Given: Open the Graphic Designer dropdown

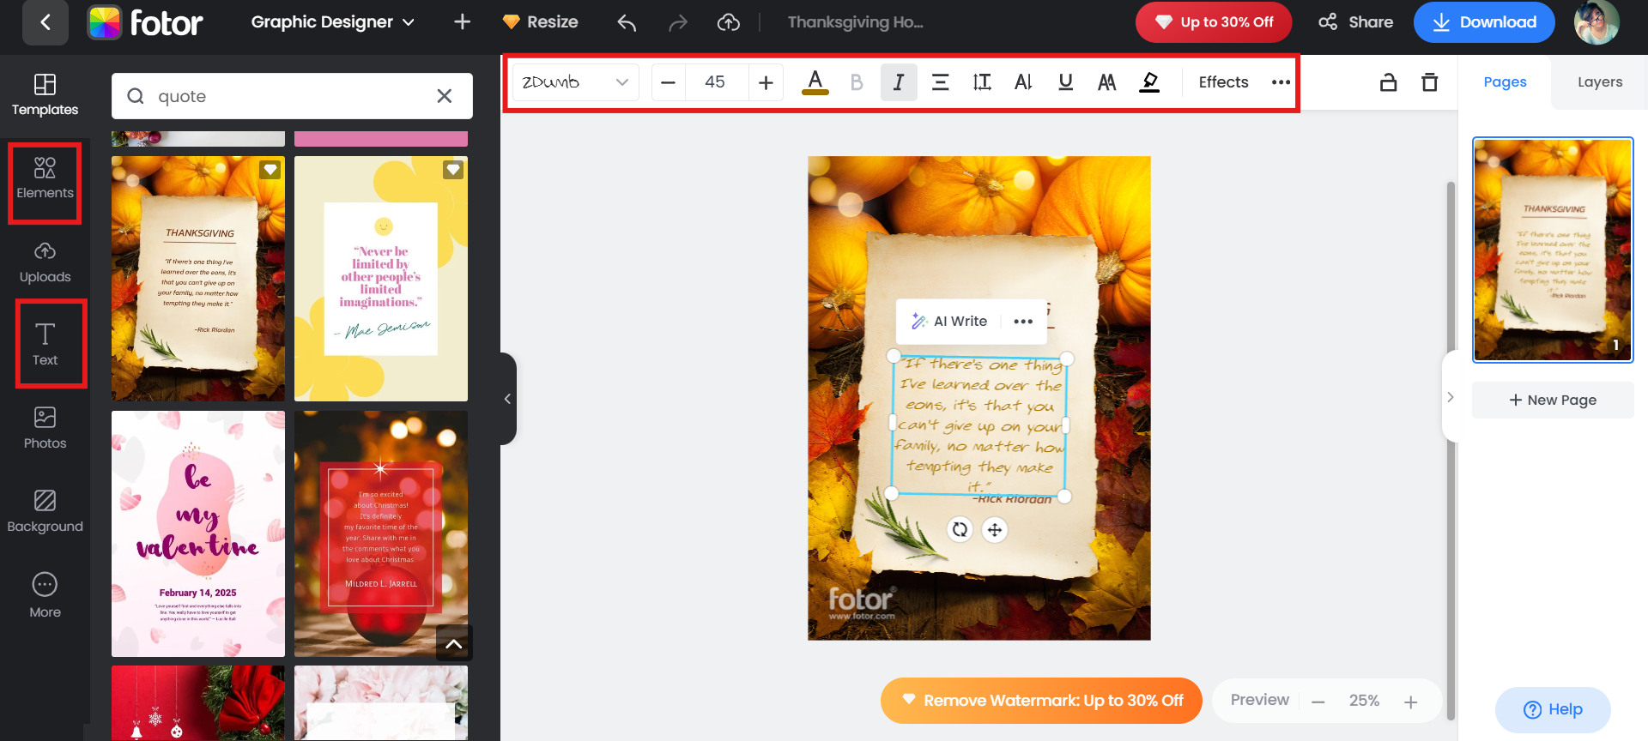Looking at the screenshot, I should coord(332,22).
